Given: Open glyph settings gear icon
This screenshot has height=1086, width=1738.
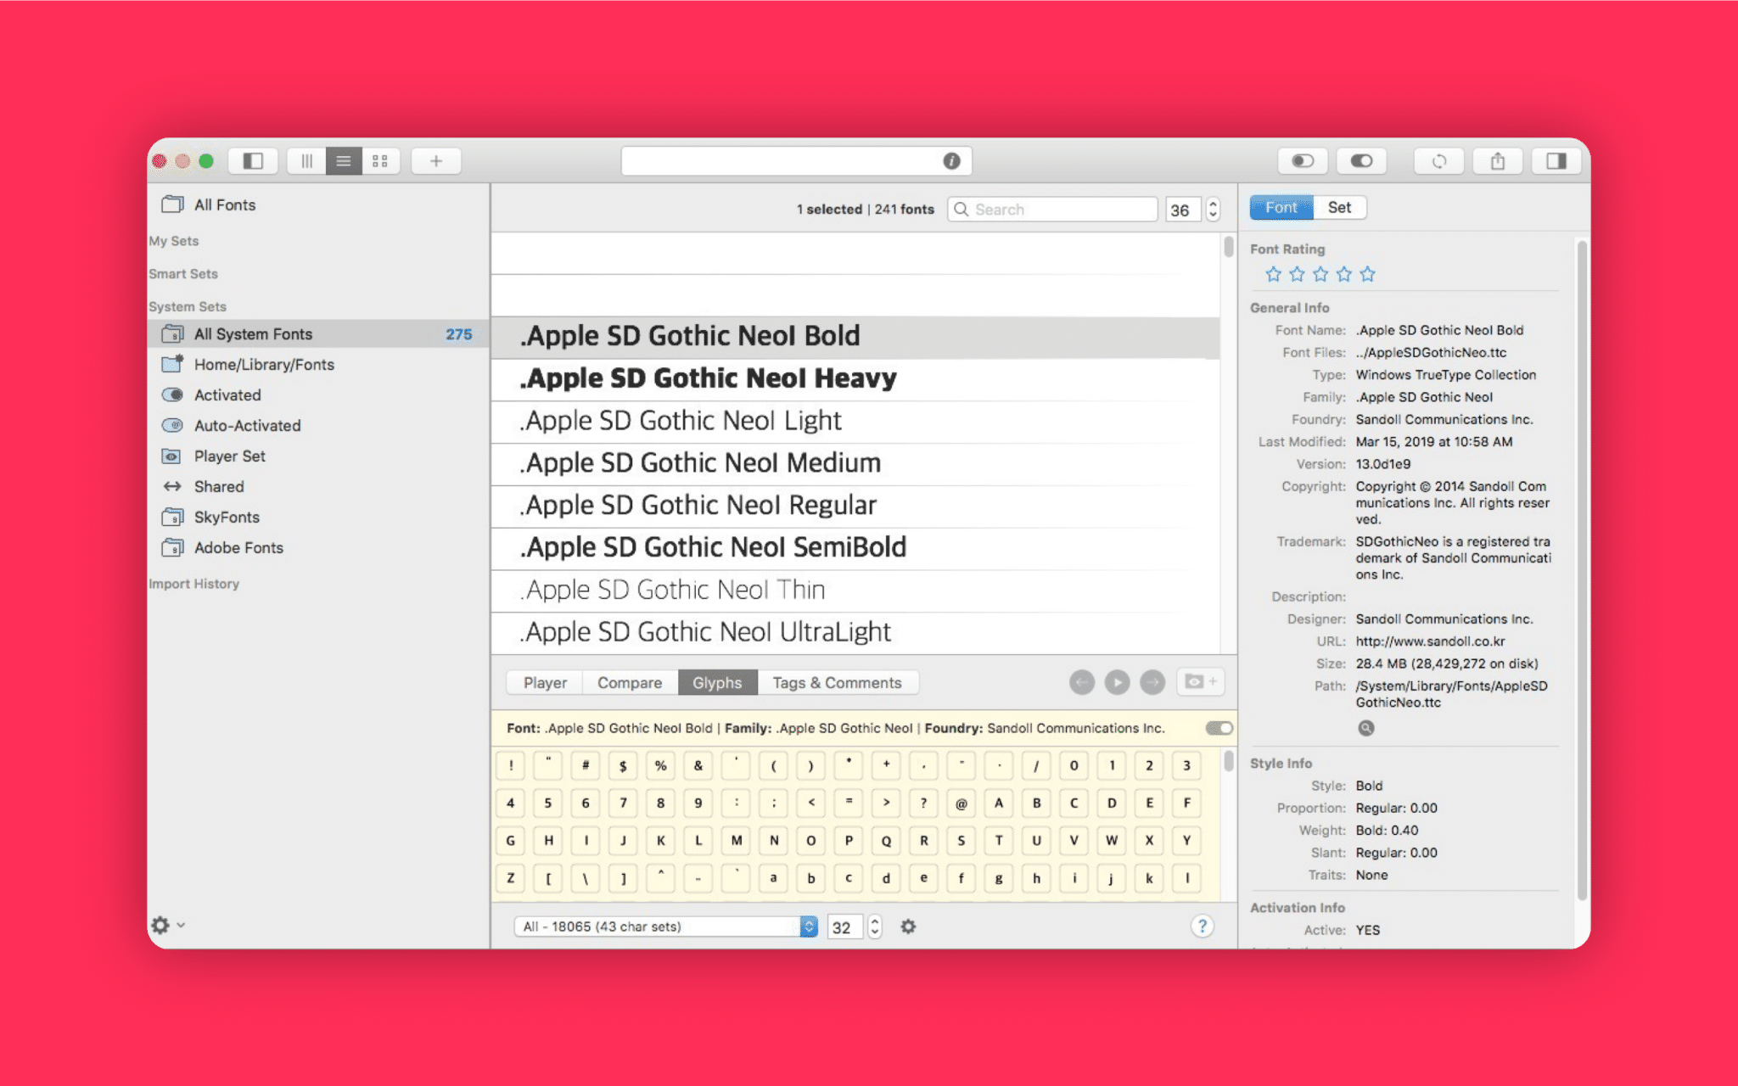Looking at the screenshot, I should coord(908,926).
